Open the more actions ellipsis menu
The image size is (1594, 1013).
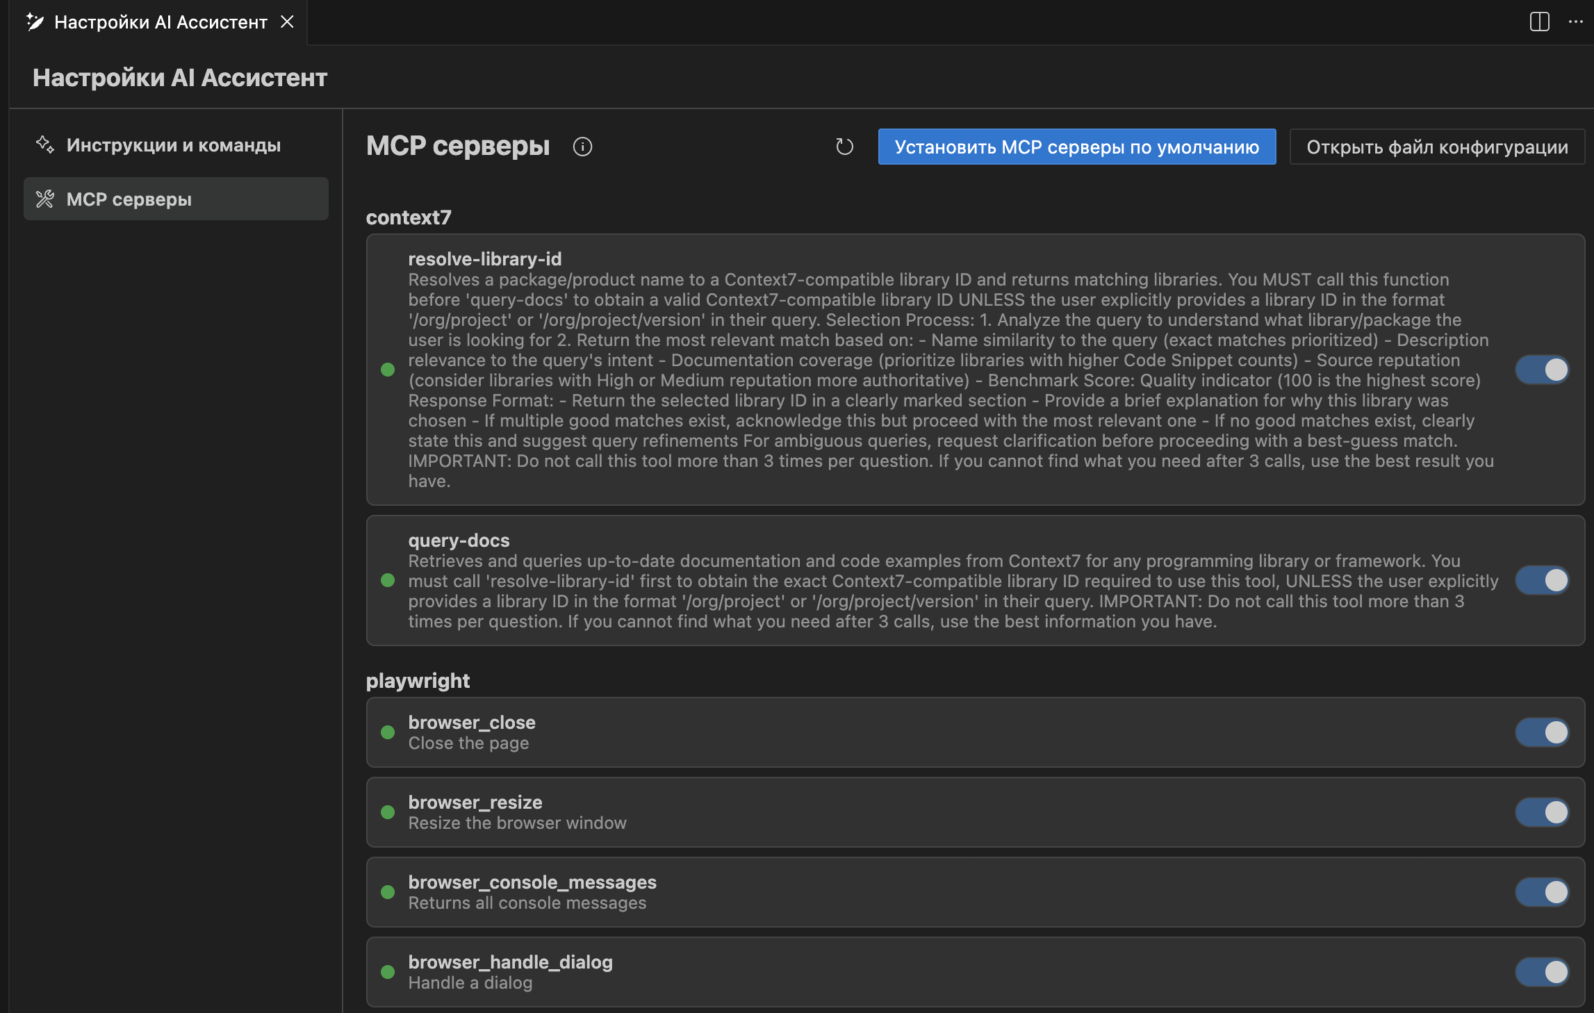tap(1575, 22)
